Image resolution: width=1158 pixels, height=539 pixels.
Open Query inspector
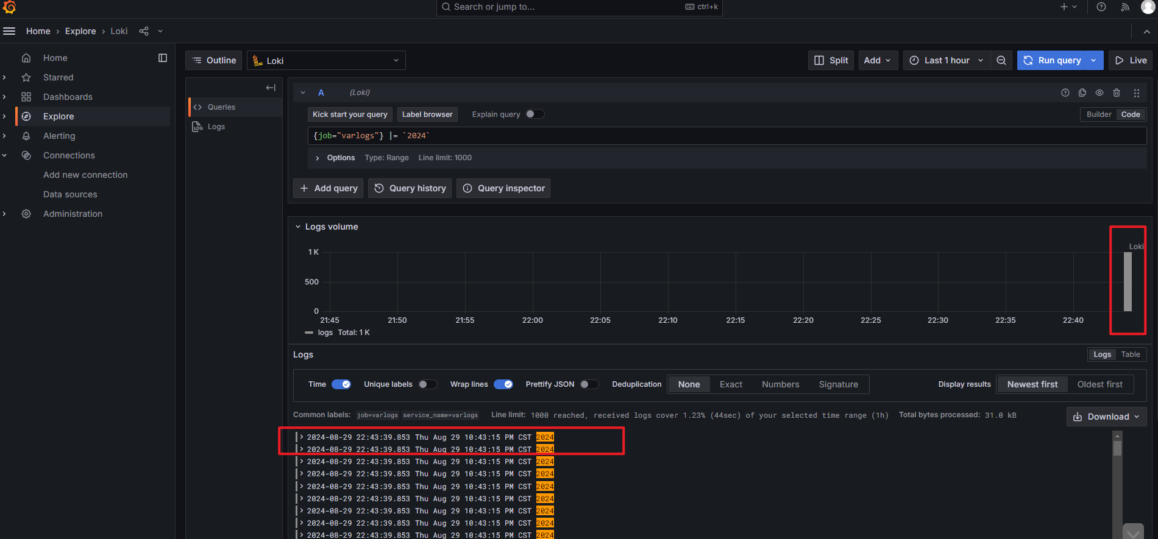point(503,188)
